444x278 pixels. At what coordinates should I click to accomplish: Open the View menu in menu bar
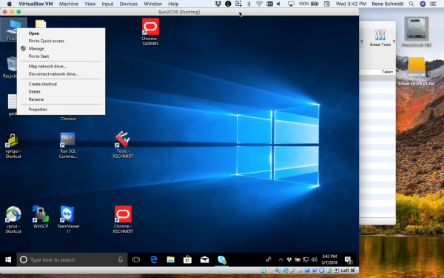[90, 4]
